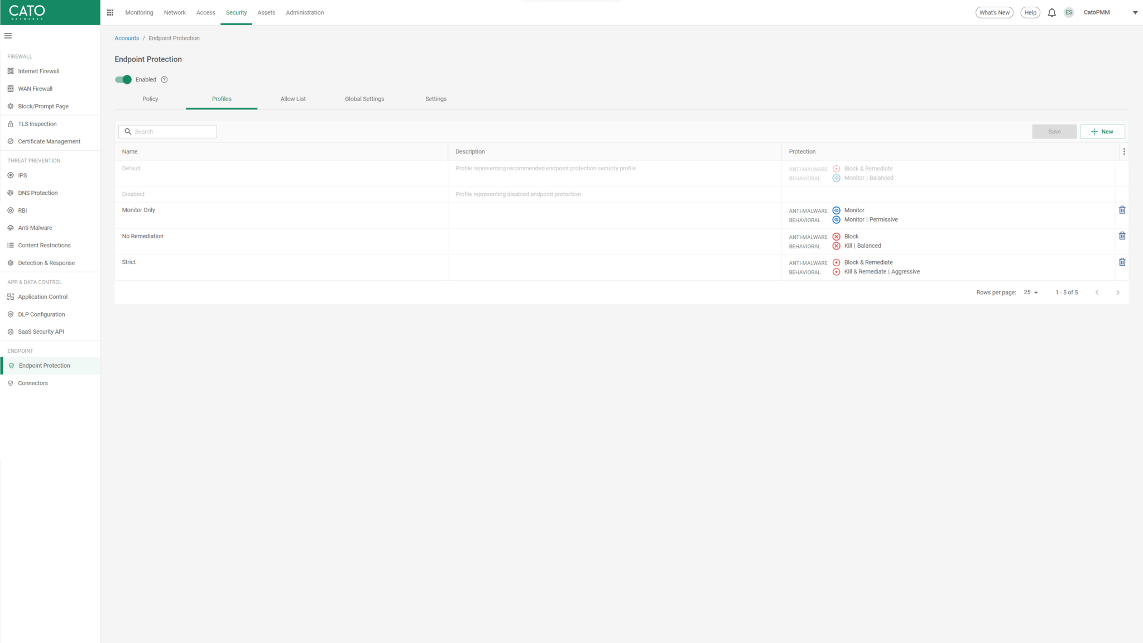Expand the CatoPMM account dropdown arrow
Viewport: 1143px width, 643px height.
click(1135, 12)
